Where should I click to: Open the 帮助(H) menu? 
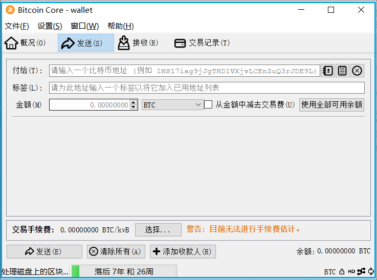(120, 26)
